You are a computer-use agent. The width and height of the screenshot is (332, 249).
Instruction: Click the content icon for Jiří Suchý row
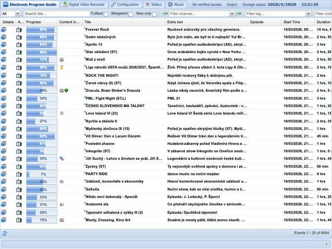(61, 159)
